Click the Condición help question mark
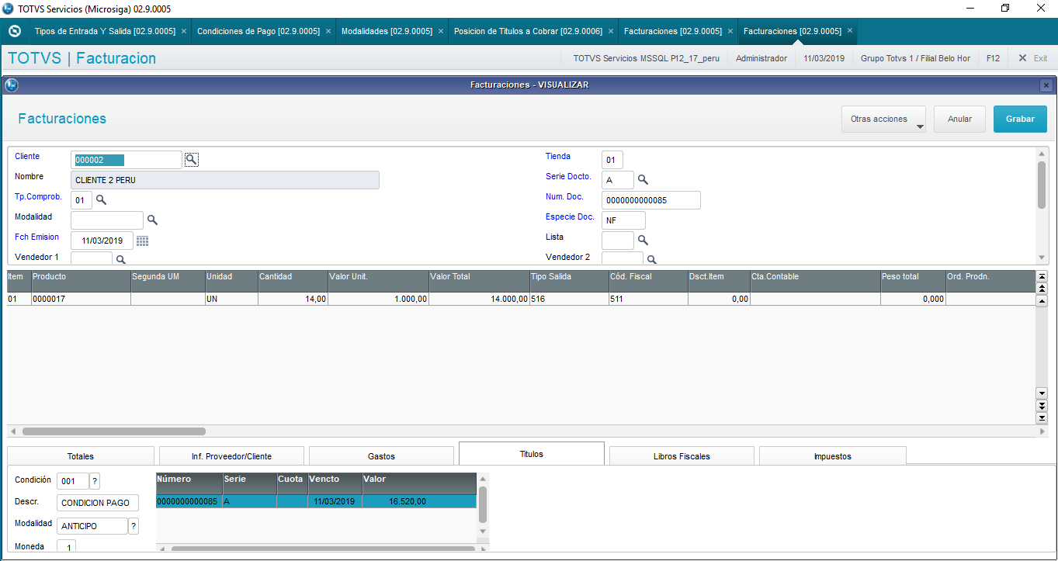 click(95, 481)
